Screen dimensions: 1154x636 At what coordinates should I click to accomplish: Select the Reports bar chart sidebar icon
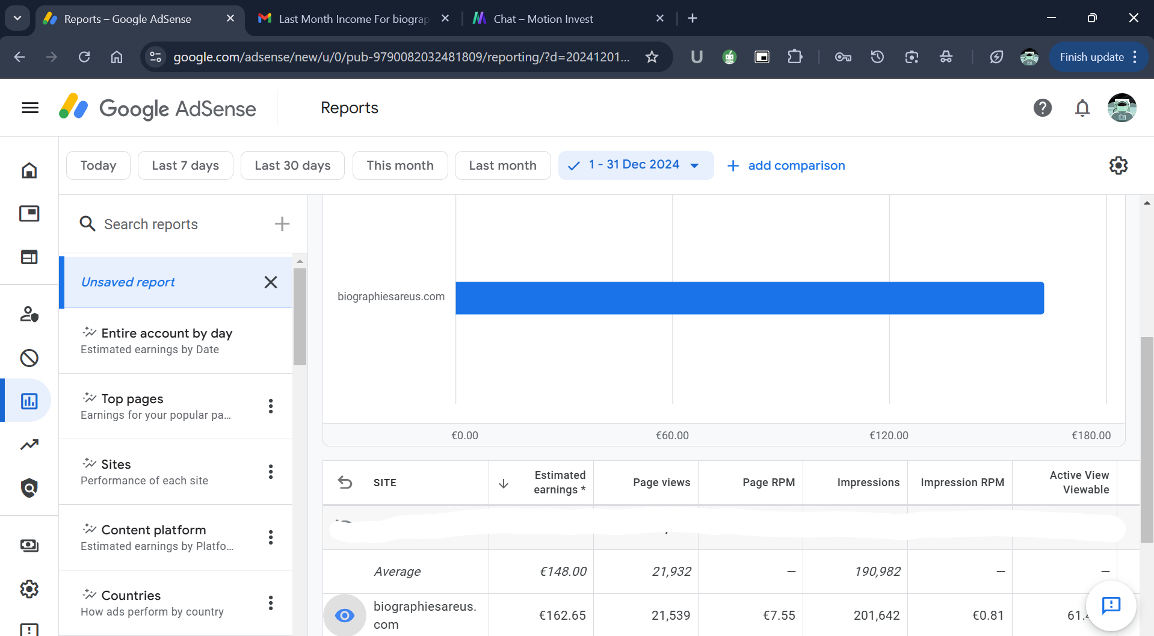[29, 401]
